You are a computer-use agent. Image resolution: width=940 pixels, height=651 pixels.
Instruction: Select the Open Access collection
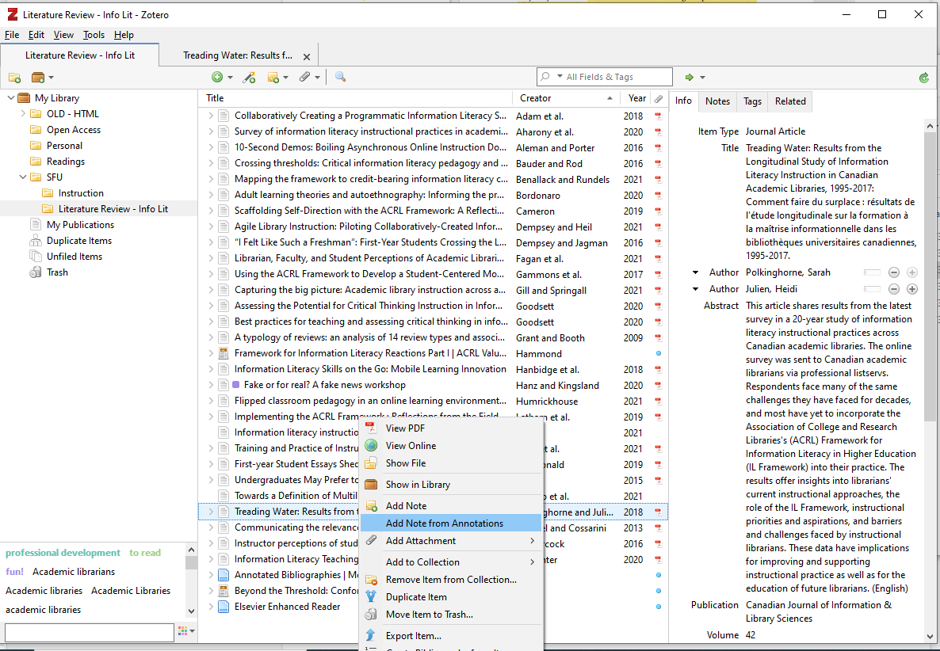74,129
